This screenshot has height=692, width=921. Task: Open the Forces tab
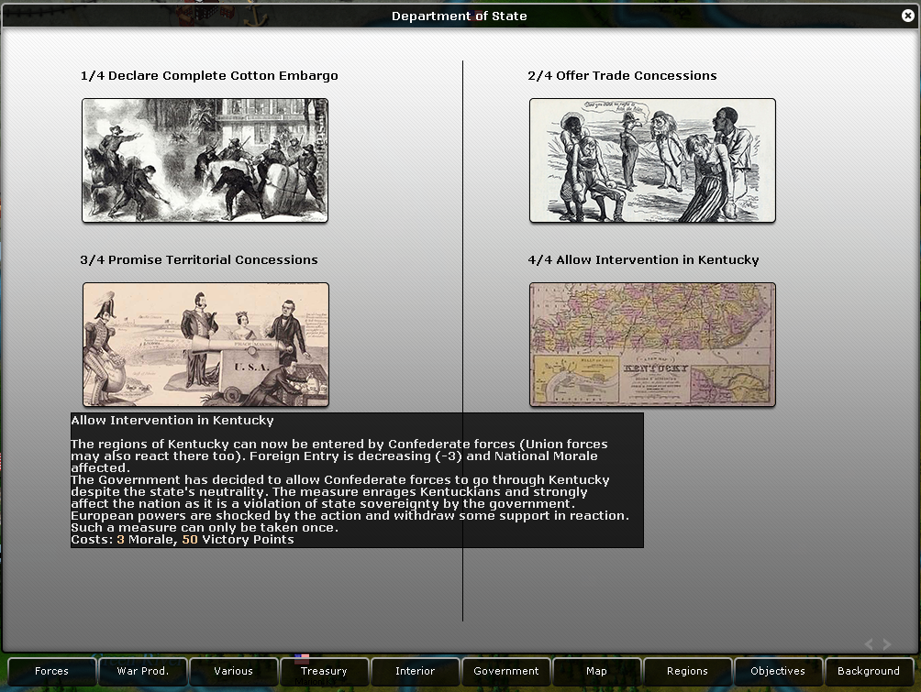(51, 671)
